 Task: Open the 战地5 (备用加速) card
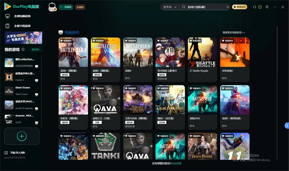click(235, 107)
